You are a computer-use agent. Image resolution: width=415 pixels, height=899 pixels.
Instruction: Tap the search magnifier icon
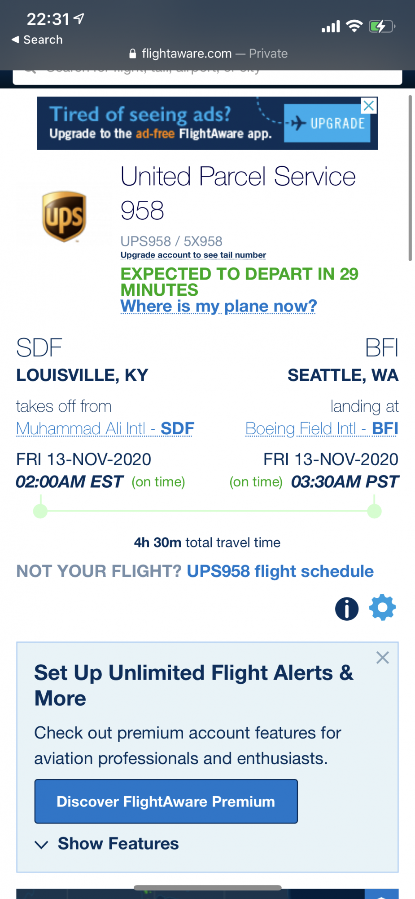[x=30, y=71]
